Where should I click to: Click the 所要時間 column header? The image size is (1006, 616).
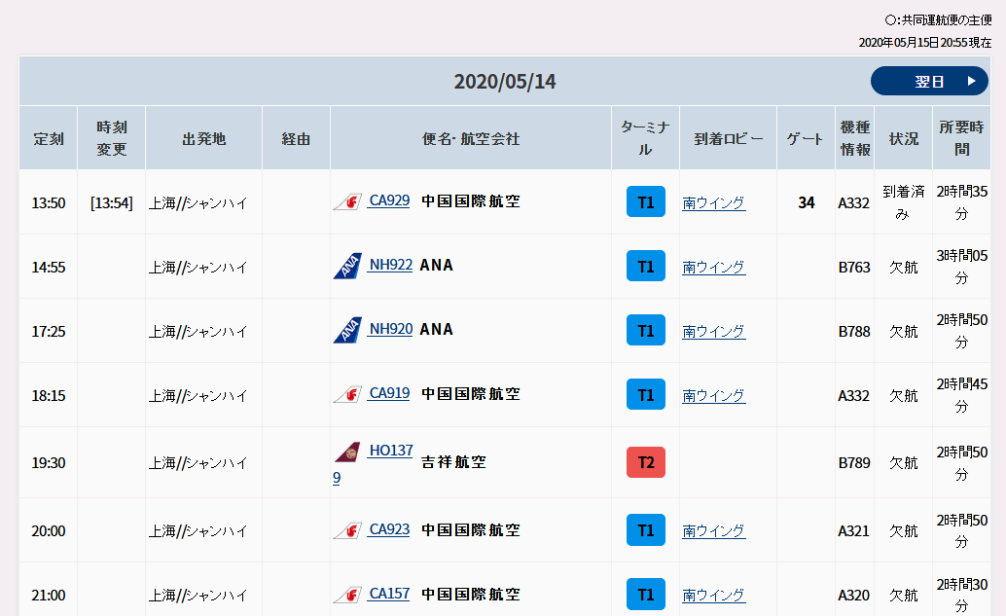click(x=961, y=138)
